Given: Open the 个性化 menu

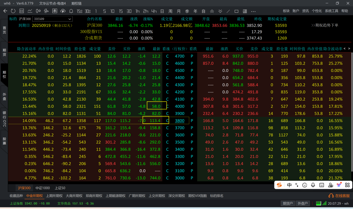Looking at the screenshot, I should [x=317, y=11].
